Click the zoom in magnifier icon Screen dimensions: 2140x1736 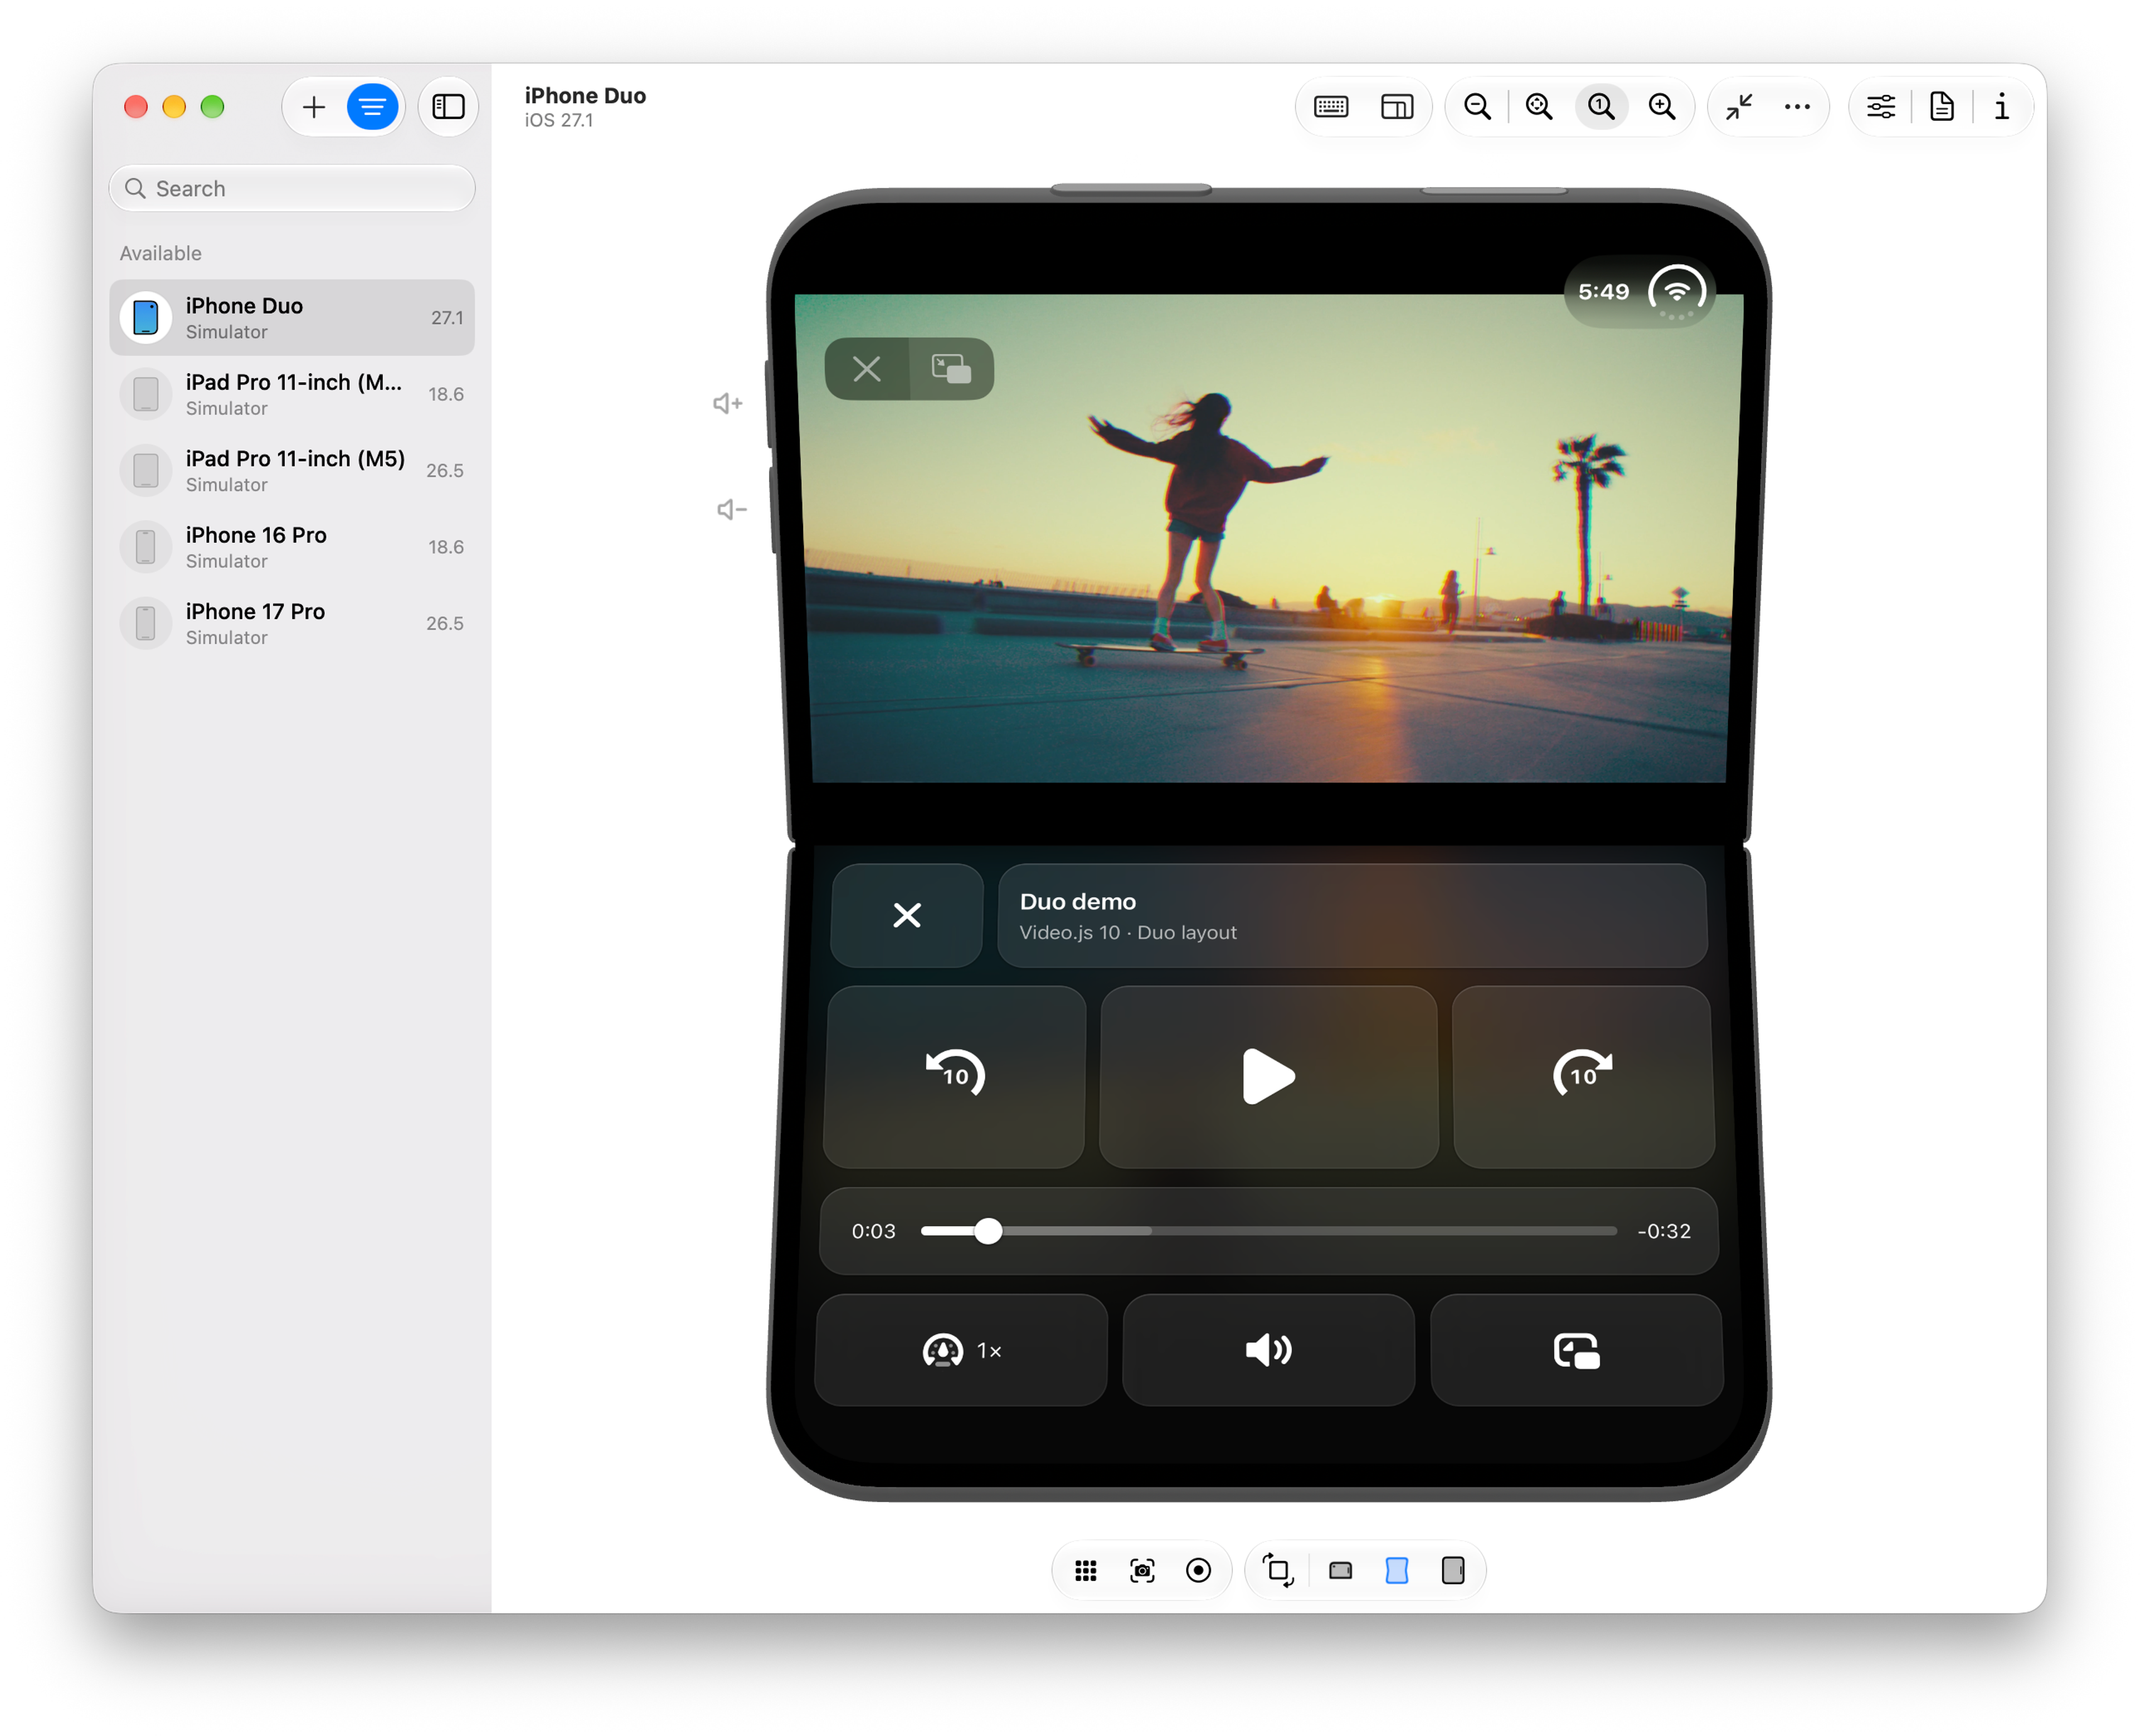pyautogui.click(x=1662, y=107)
